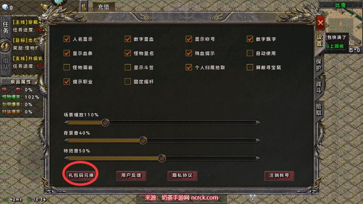This screenshot has height=204, width=363.
Task: Switch to the 战斗 side tab
Action: (319, 87)
